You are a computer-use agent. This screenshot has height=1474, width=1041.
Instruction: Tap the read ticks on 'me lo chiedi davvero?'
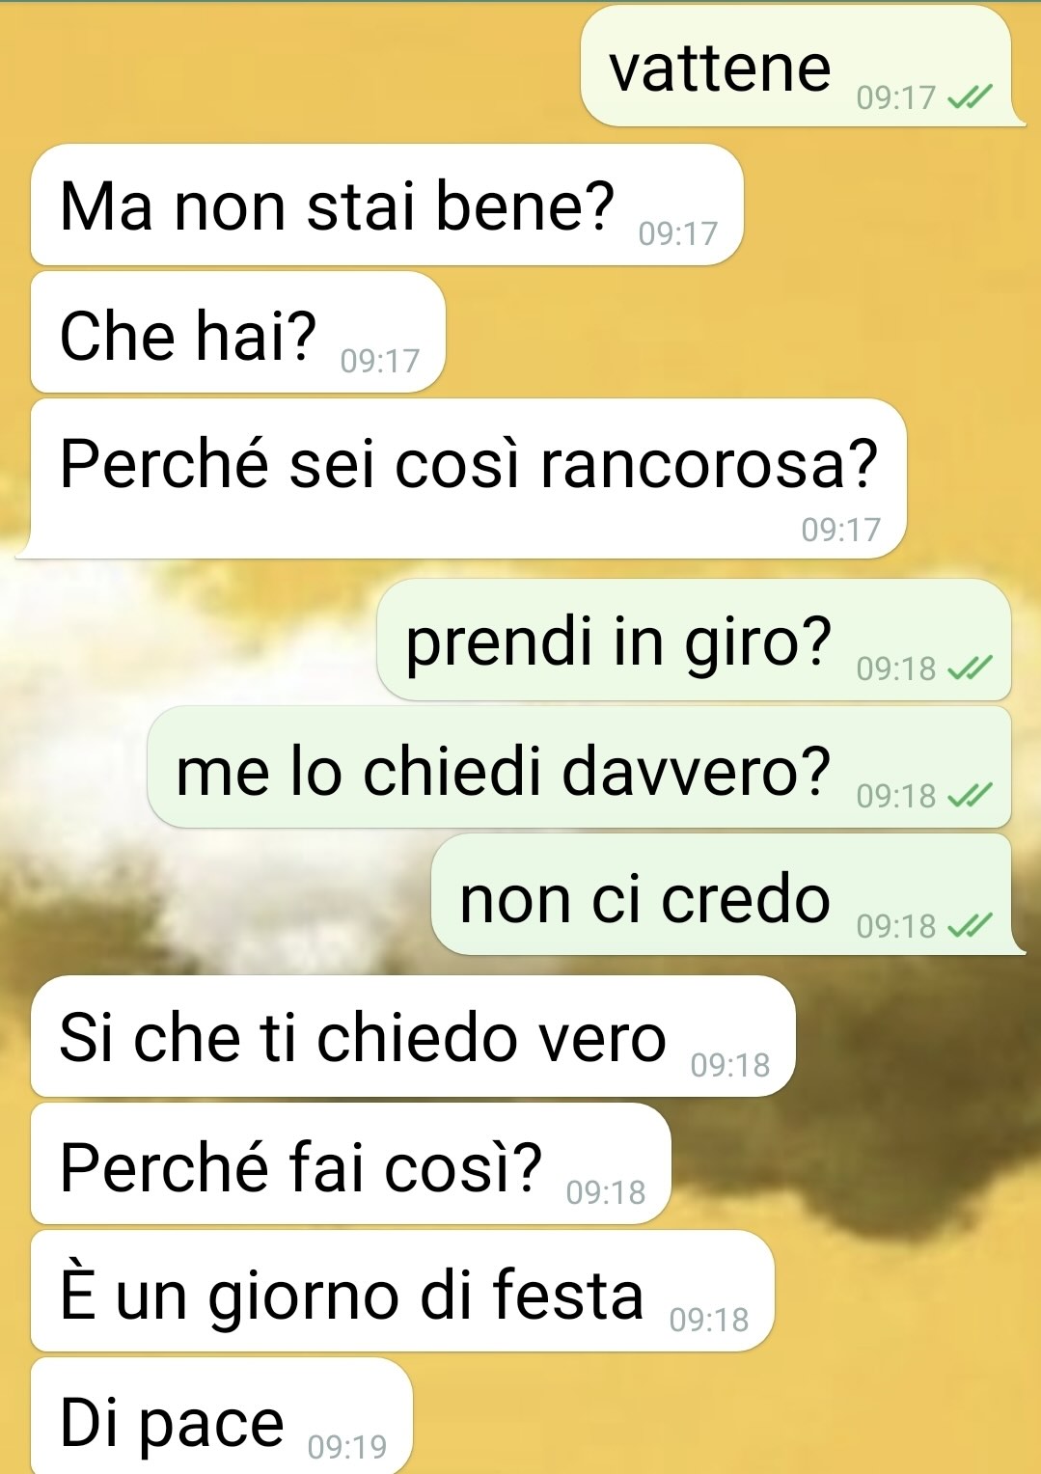pos(970,795)
